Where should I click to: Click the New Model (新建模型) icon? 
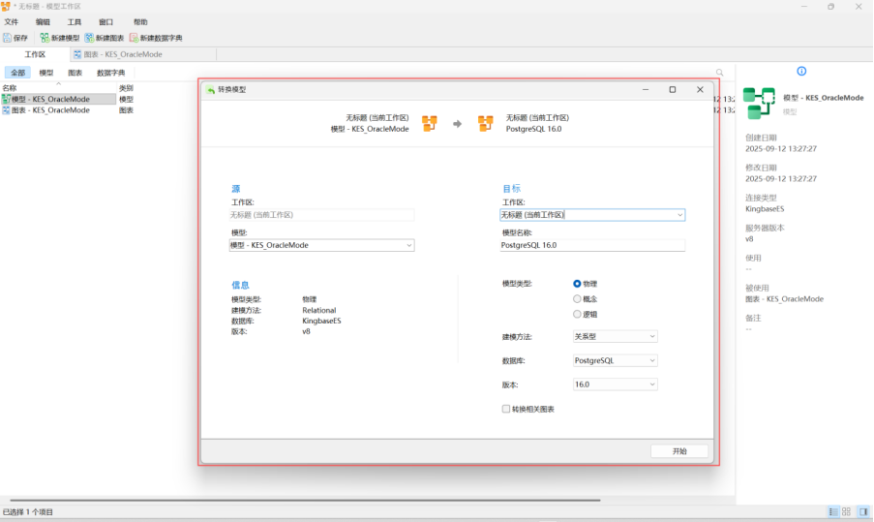point(45,38)
